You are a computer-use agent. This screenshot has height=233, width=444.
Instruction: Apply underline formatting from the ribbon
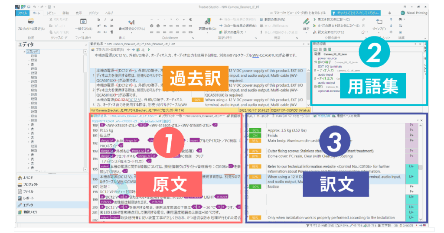pyautogui.click(x=111, y=19)
